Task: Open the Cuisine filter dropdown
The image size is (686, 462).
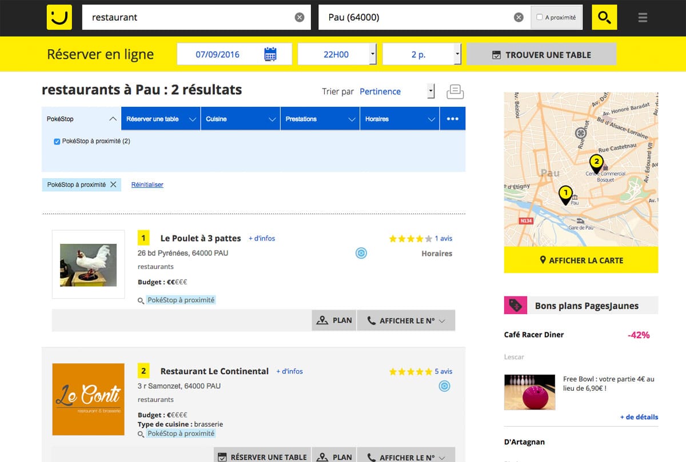Action: (x=239, y=118)
